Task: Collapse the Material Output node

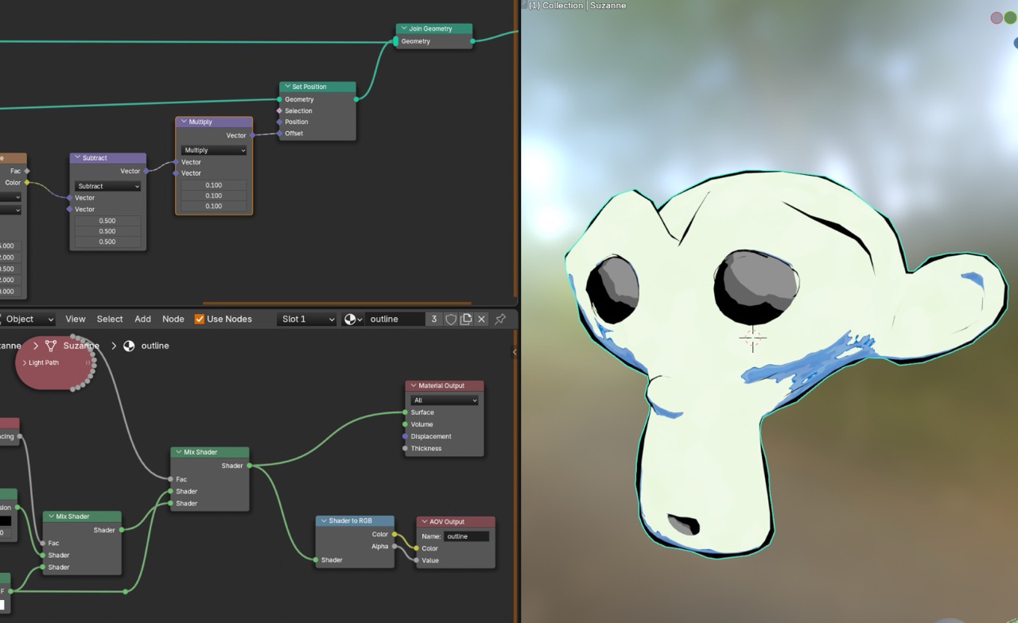Action: tap(414, 385)
